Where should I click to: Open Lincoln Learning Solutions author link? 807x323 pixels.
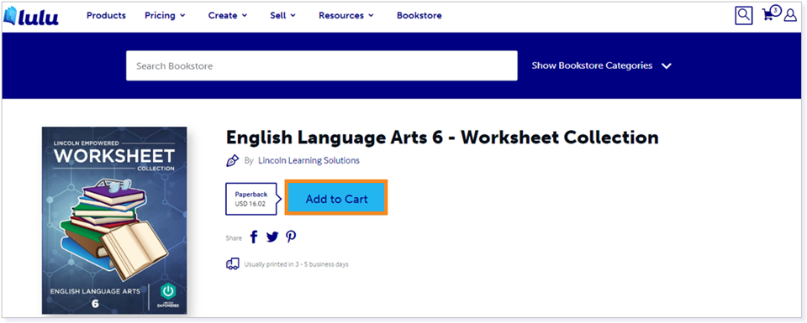[309, 160]
